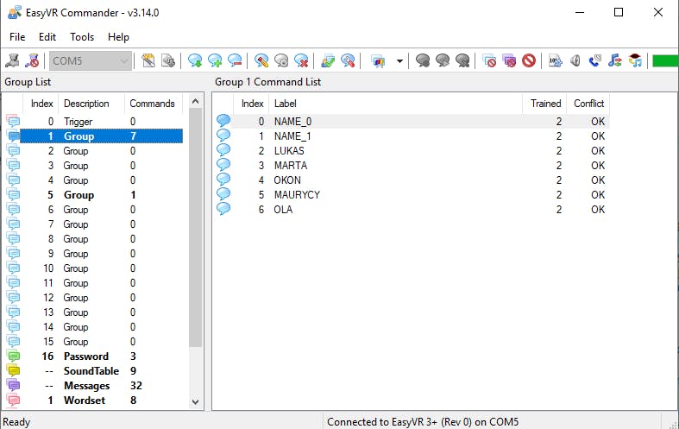
Task: Click the green status indicator bar
Action: tap(664, 60)
